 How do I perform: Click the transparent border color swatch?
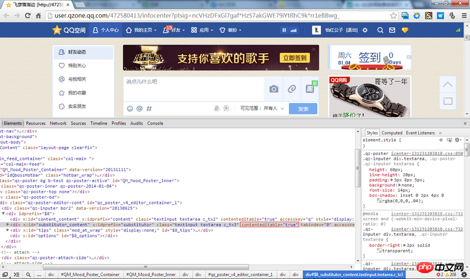point(380,251)
